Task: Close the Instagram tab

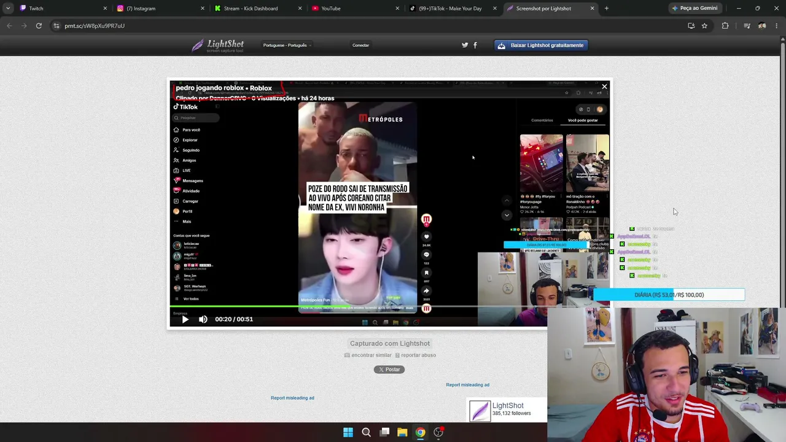Action: (x=203, y=8)
